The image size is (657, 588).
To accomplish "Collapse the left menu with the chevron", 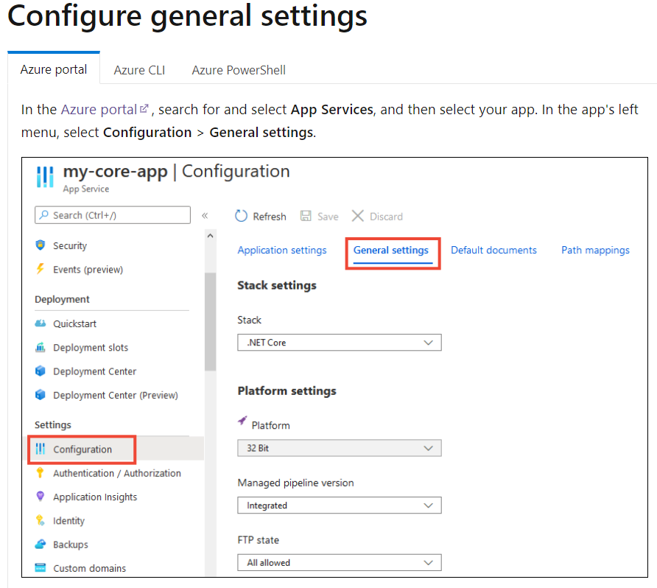I will [205, 215].
